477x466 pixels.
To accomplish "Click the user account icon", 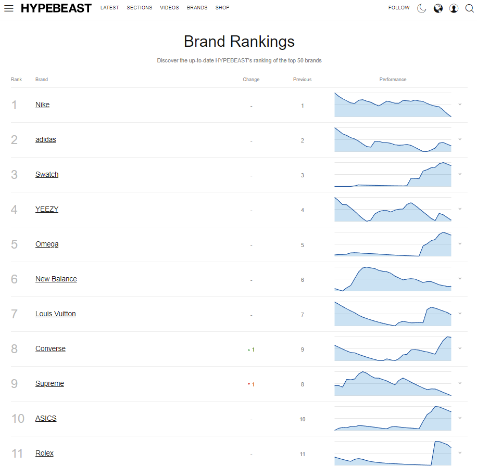I will coord(454,8).
